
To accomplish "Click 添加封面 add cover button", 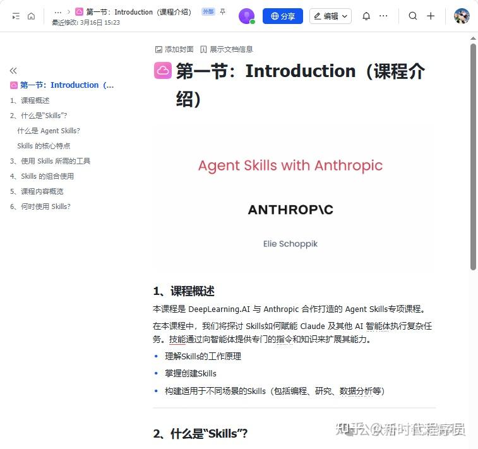I will [174, 49].
